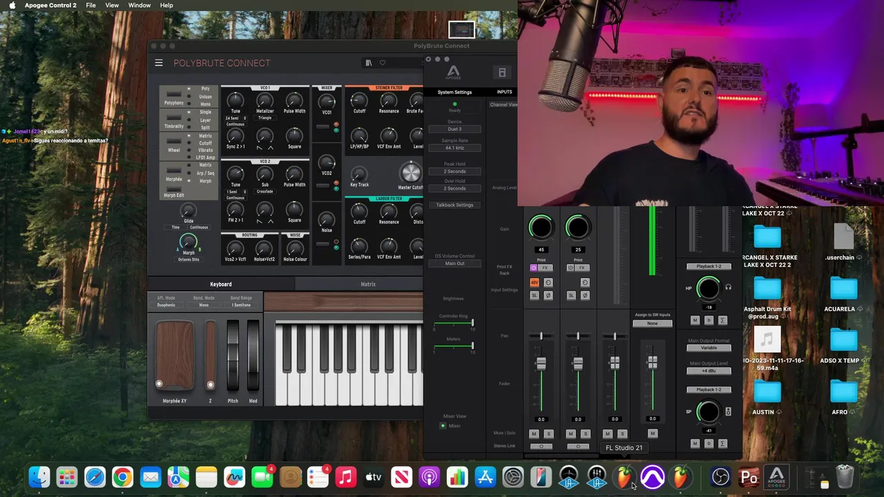Open Main Output Format Variable dropdown

pos(709,348)
